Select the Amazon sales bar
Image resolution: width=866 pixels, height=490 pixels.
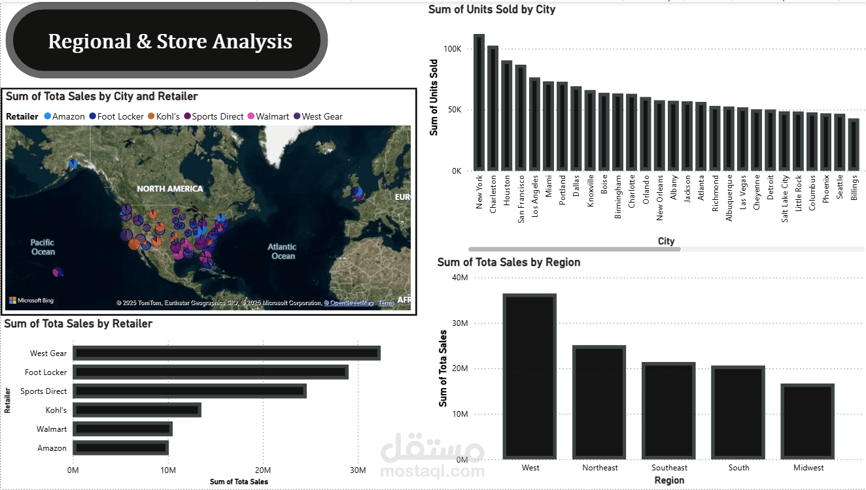click(x=121, y=448)
